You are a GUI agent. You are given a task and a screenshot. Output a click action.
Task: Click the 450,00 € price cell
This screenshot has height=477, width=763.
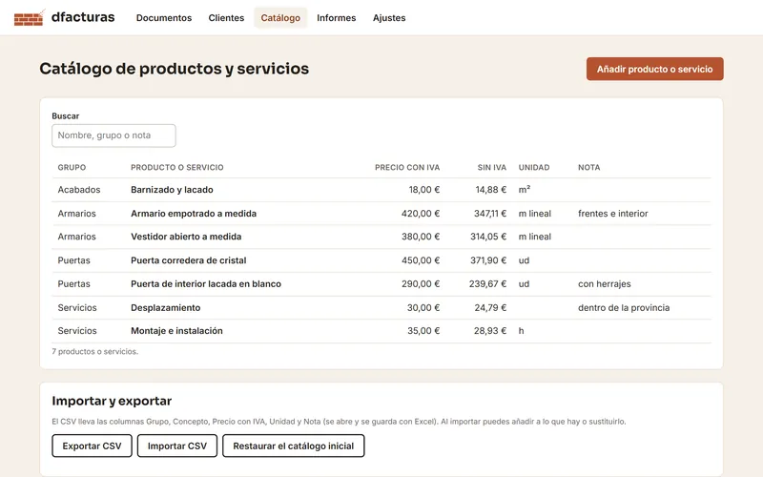pyautogui.click(x=421, y=260)
